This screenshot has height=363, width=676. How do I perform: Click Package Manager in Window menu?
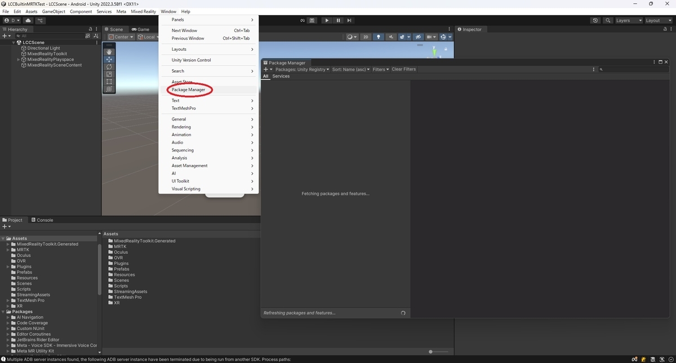point(208,89)
